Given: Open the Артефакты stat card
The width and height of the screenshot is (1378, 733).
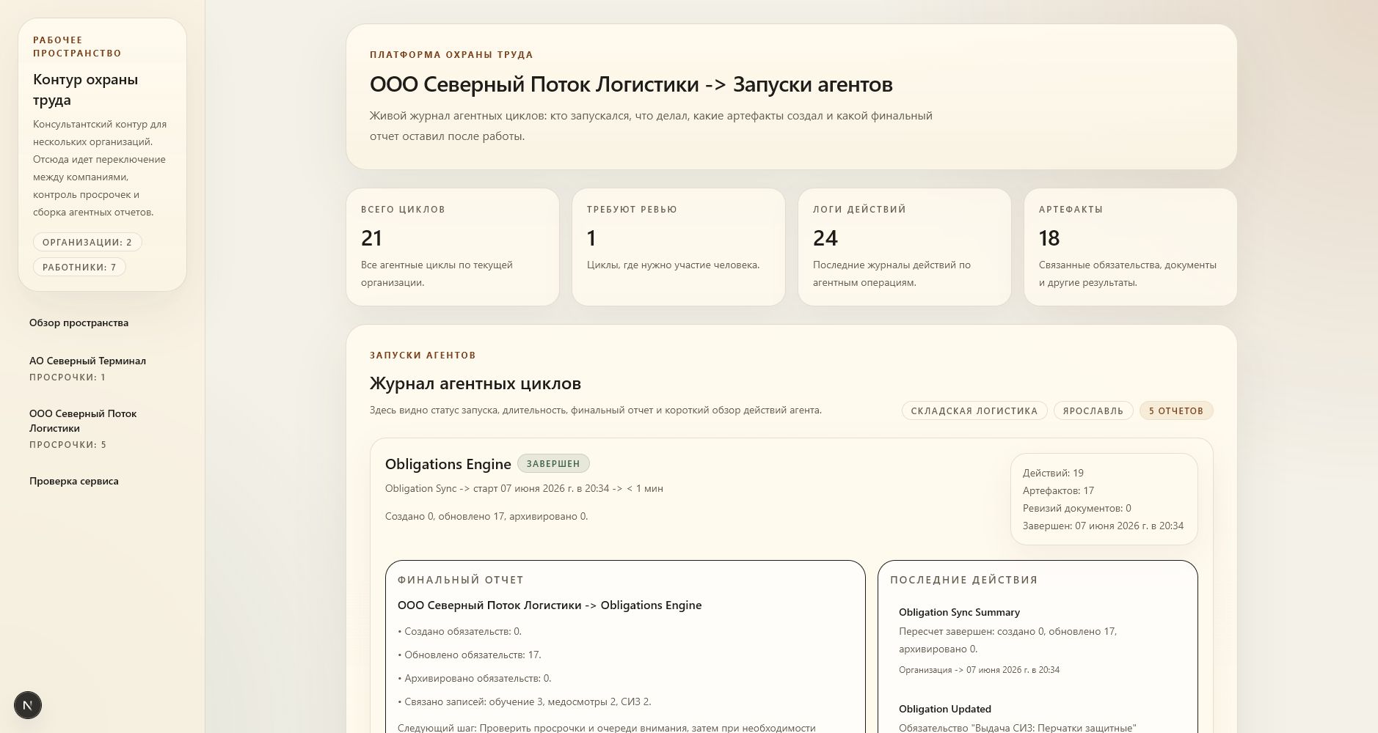Looking at the screenshot, I should point(1131,247).
